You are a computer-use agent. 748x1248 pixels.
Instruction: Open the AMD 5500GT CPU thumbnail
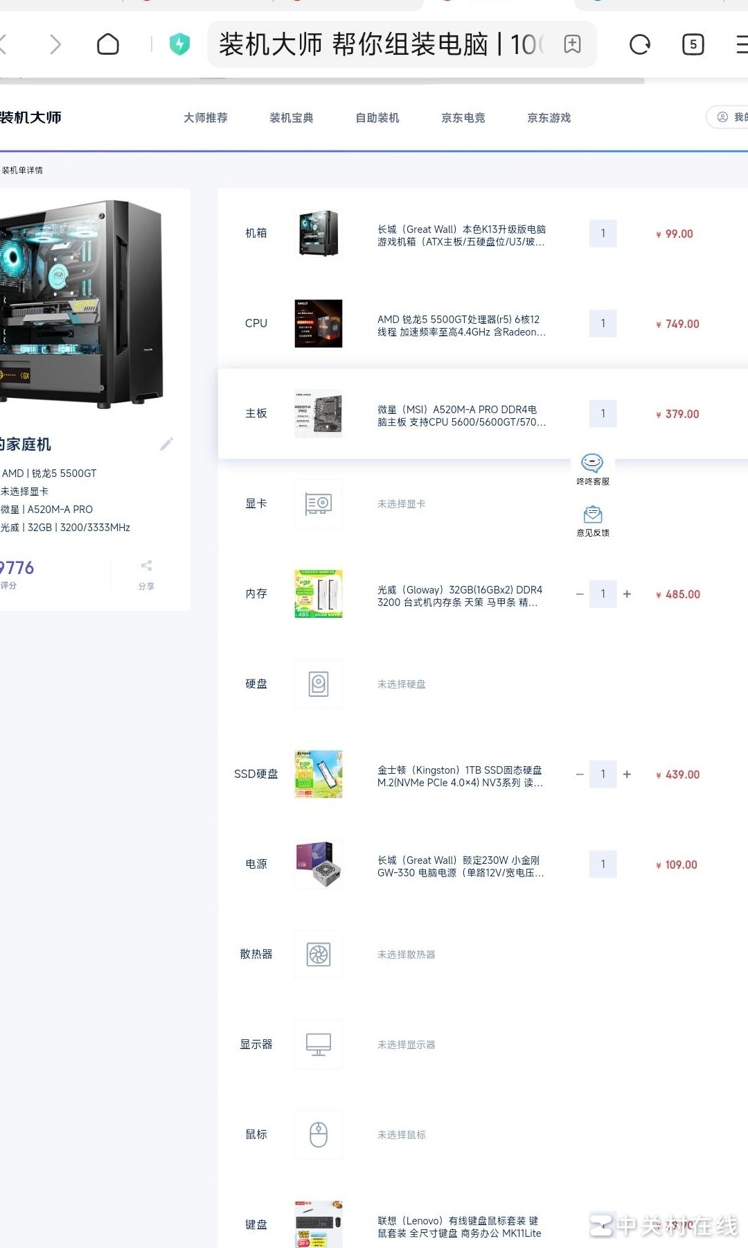coord(319,324)
